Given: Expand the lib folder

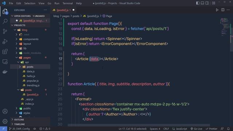Looking at the screenshot, I should [x=30, y=48].
